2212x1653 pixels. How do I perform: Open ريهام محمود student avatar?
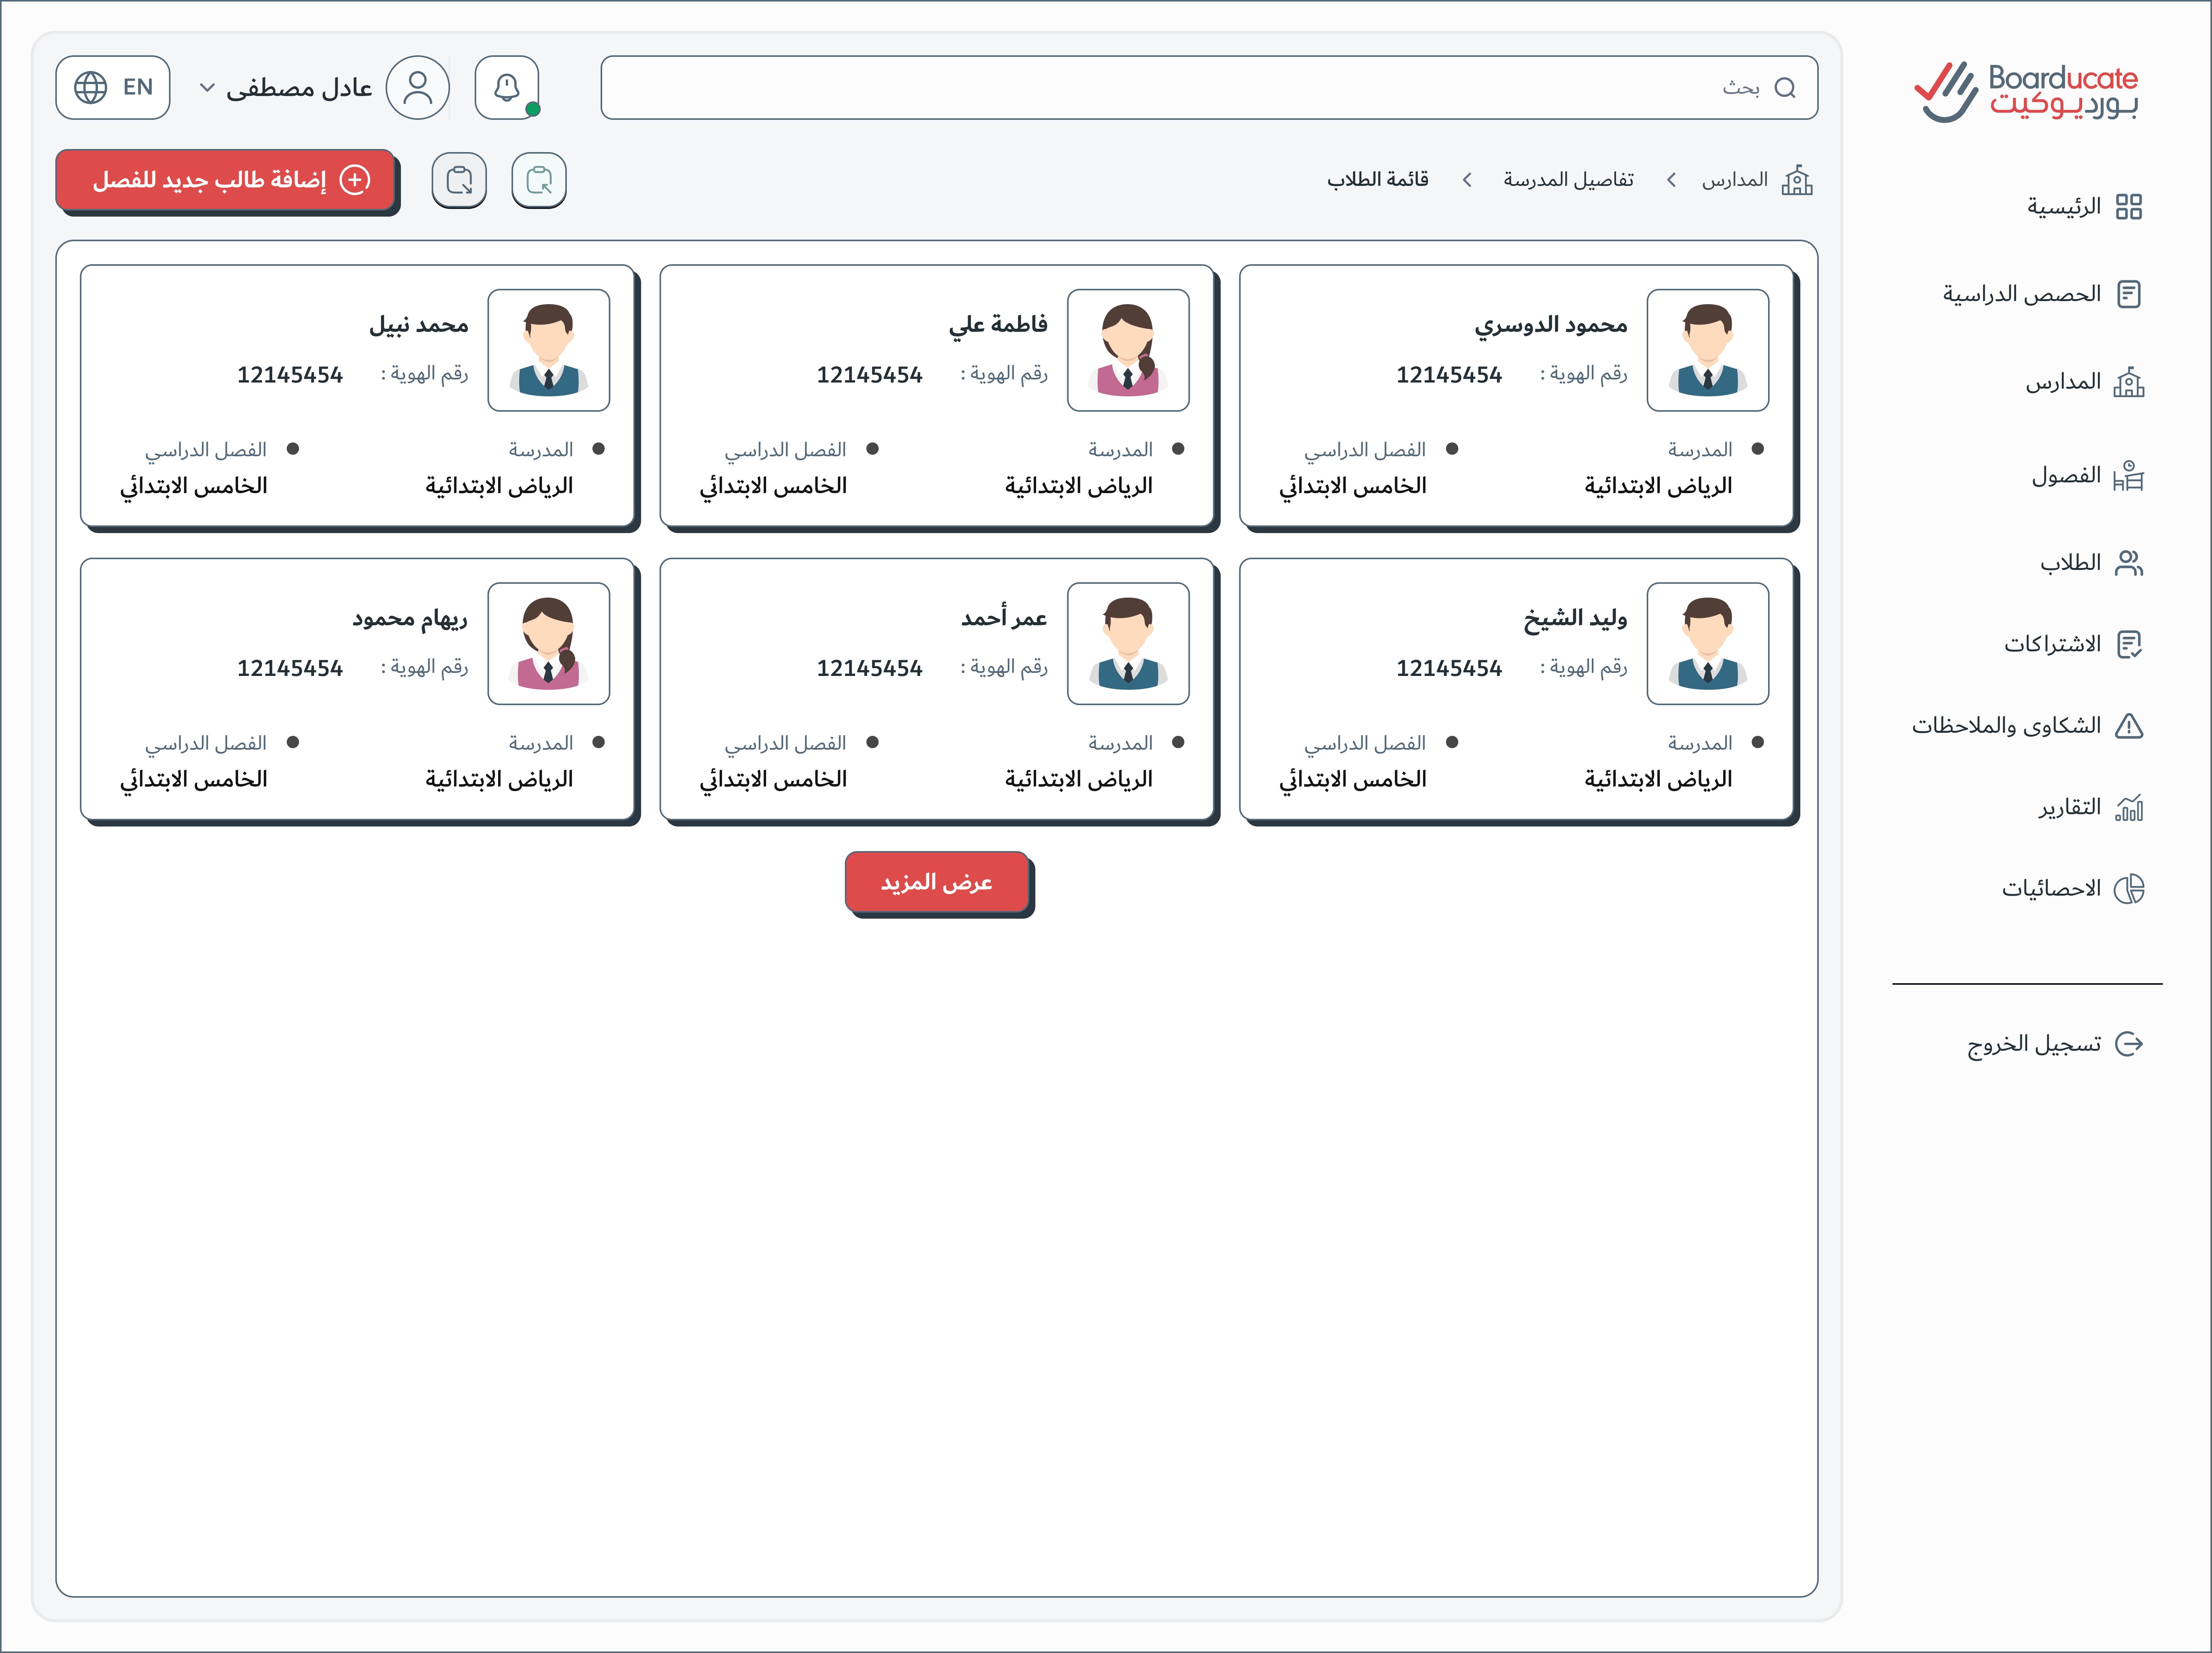[549, 644]
